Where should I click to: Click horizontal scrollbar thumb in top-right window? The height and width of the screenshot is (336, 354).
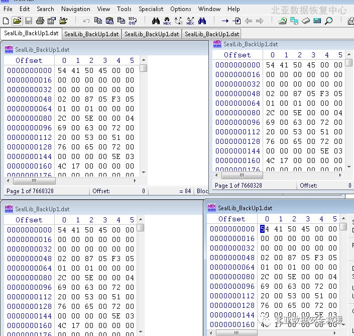tap(242, 175)
